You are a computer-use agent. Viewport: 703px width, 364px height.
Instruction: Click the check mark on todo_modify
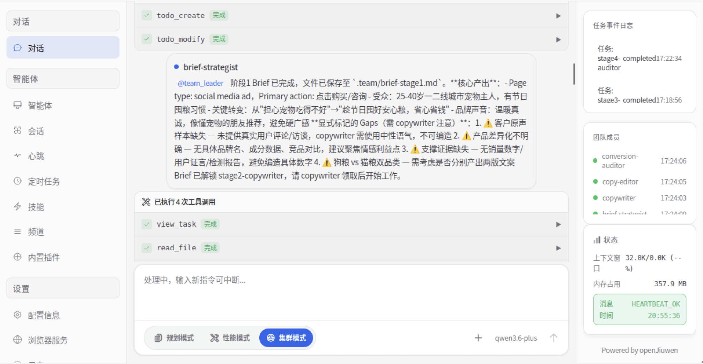click(x=147, y=39)
